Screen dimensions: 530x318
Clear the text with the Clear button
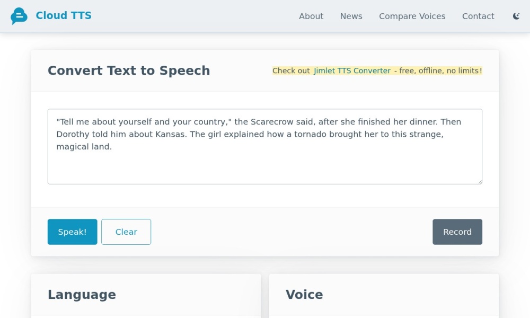click(126, 232)
